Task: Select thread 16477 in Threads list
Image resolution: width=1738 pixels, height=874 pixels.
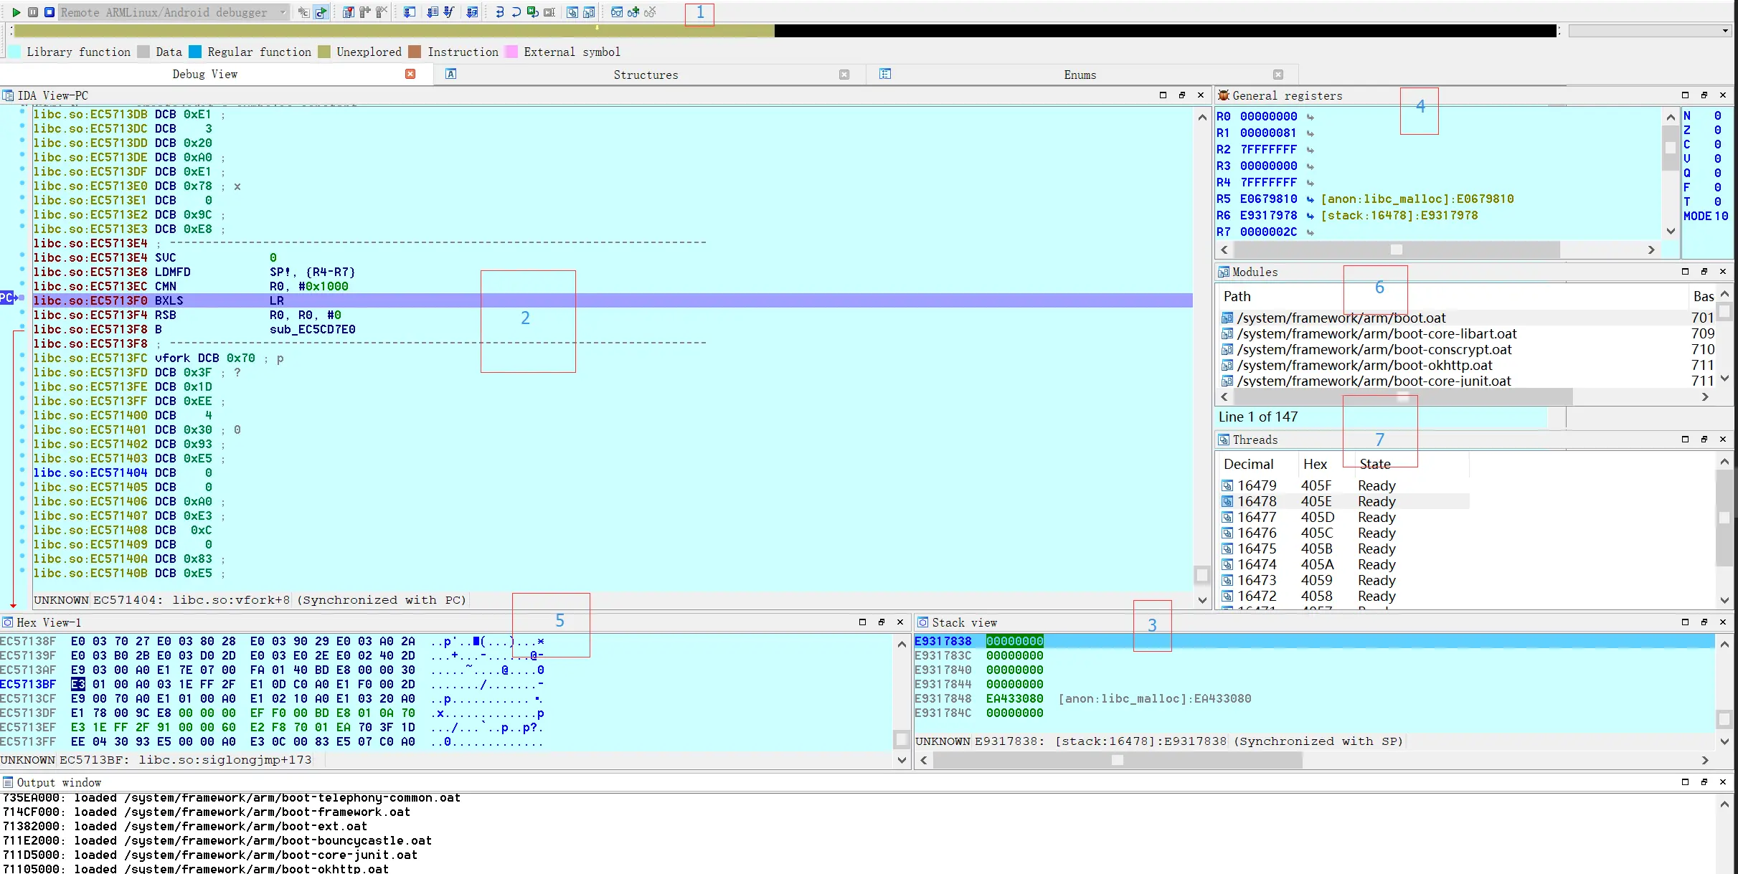Action: [1257, 517]
